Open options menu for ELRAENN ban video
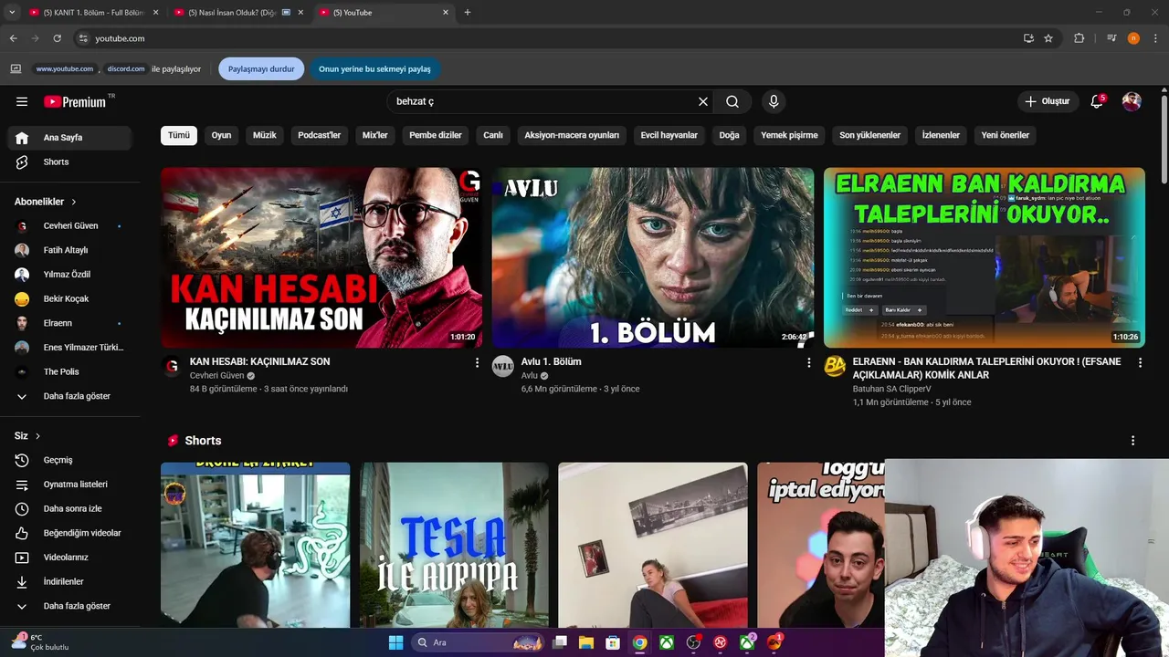 pos(1140,362)
